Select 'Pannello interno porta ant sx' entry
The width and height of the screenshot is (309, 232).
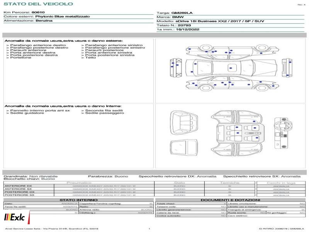pos(40,111)
